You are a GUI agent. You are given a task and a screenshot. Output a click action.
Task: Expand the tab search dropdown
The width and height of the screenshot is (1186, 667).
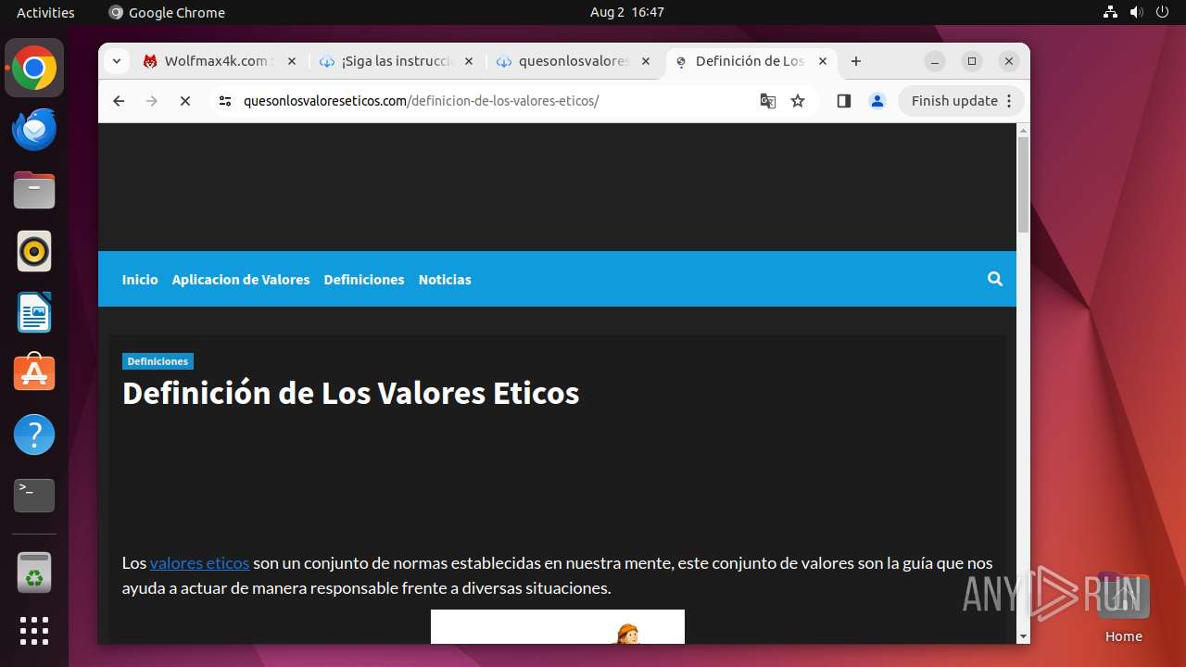pyautogui.click(x=116, y=61)
